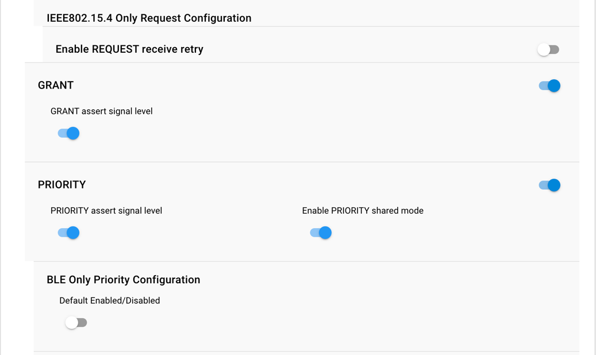Viewport: 596px width, 355px height.
Task: Select the GRANT section title text
Action: [56, 86]
